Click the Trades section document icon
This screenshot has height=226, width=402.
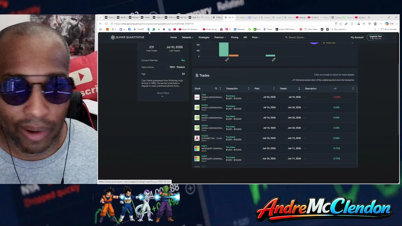click(x=197, y=75)
